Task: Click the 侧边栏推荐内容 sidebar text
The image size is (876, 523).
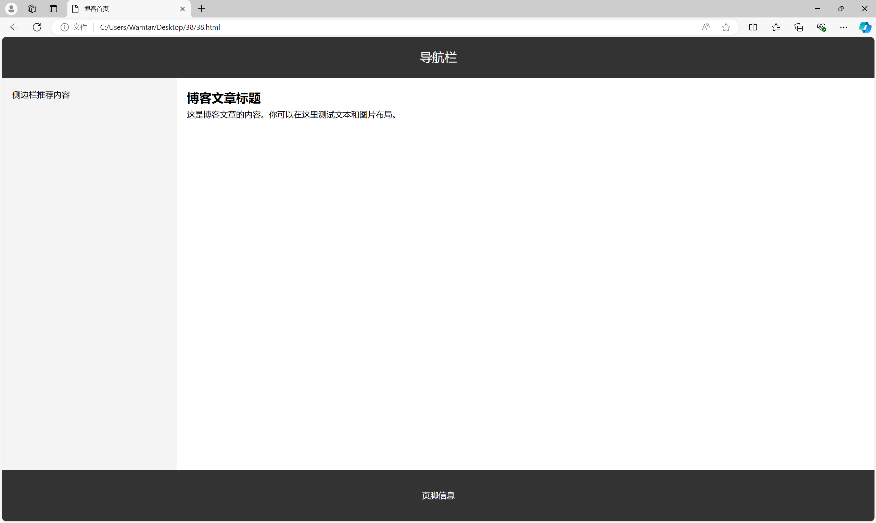Action: tap(41, 95)
